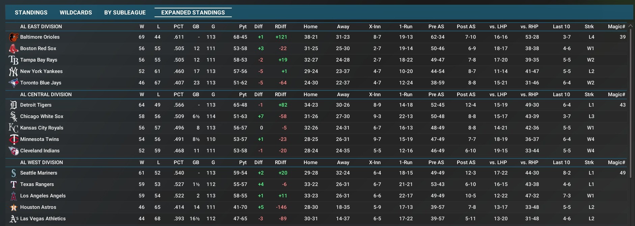The width and height of the screenshot is (635, 226).
Task: Click the Los Angeles Angels logo
Action: 13,196
